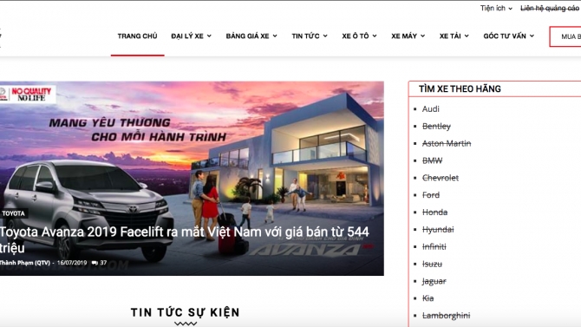Select Jaguar in brand list
This screenshot has width=581, height=327.
pos(434,281)
